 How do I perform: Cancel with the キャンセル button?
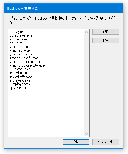click(x=106, y=142)
